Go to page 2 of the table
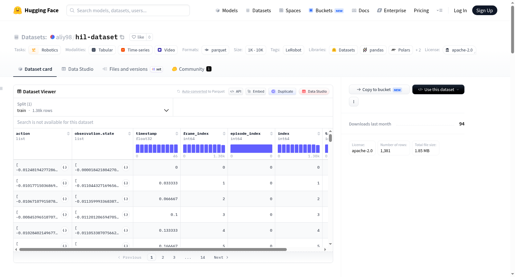 (x=163, y=257)
